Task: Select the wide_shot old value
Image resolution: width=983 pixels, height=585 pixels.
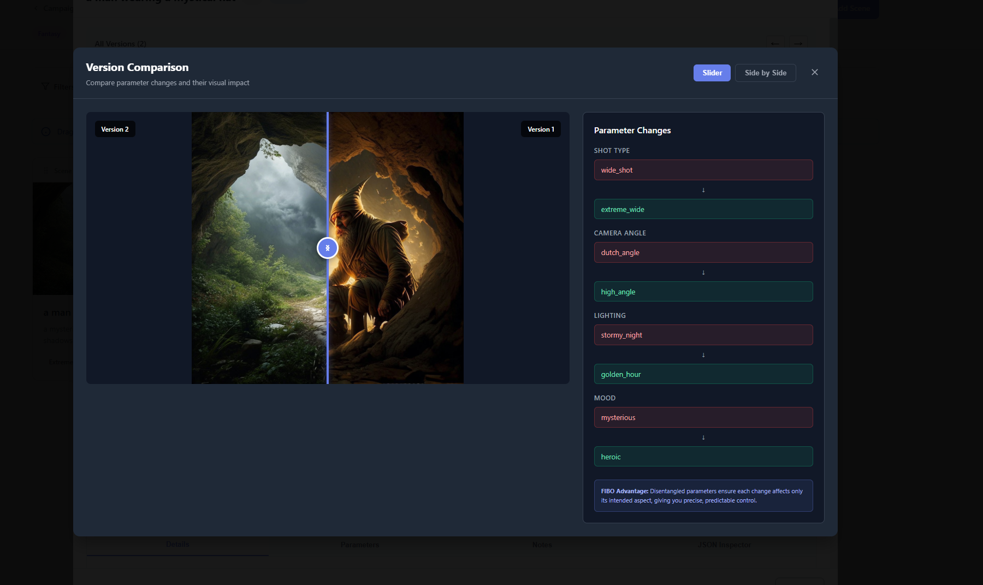Action: pyautogui.click(x=703, y=170)
